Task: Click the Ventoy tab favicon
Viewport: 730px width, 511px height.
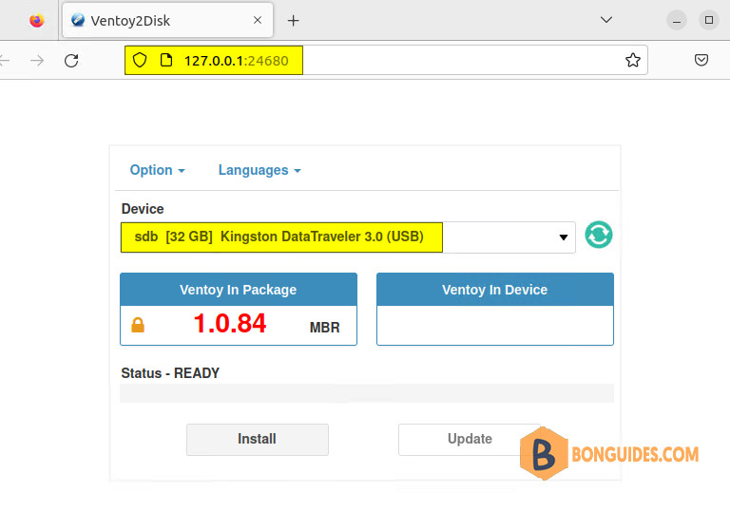Action: [x=78, y=20]
